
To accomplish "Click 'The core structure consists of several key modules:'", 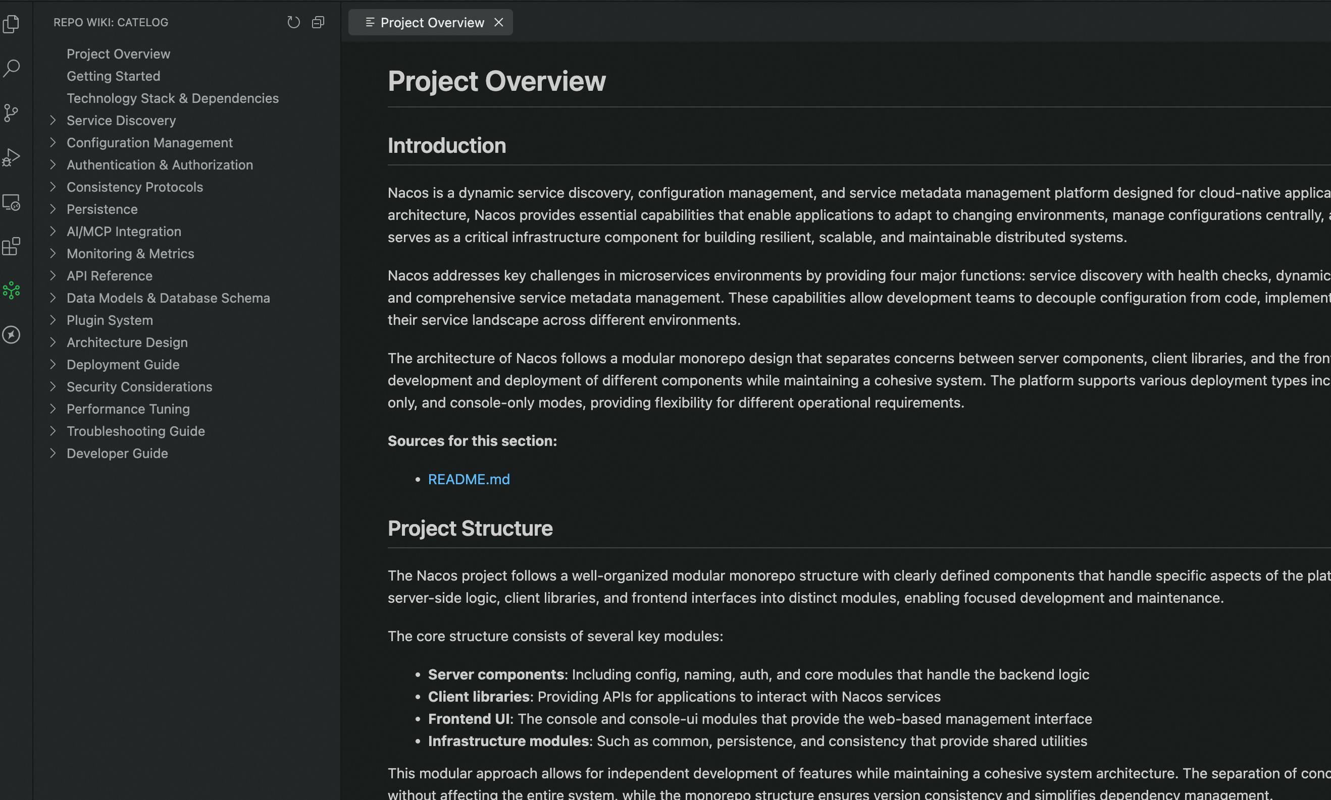I will [x=555, y=636].
